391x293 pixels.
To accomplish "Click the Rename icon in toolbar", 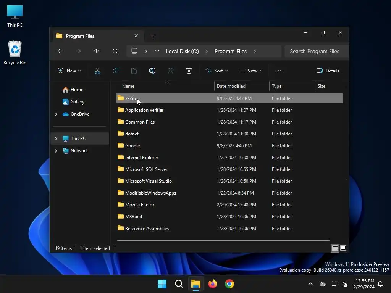I will pos(152,71).
